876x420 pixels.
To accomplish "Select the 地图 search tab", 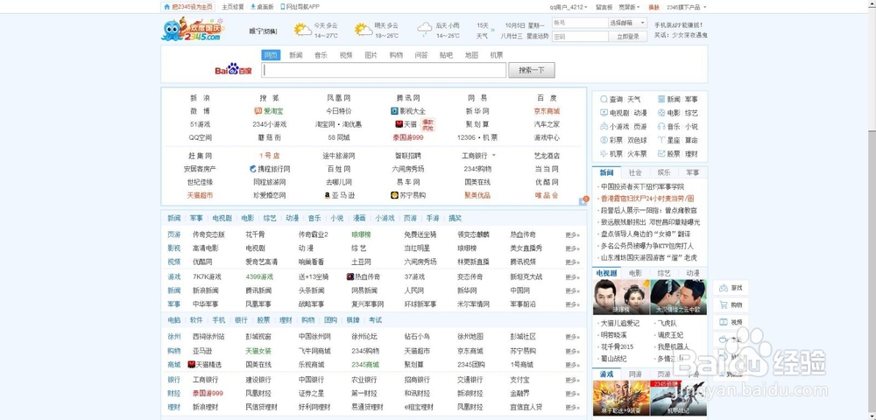I will 471,55.
